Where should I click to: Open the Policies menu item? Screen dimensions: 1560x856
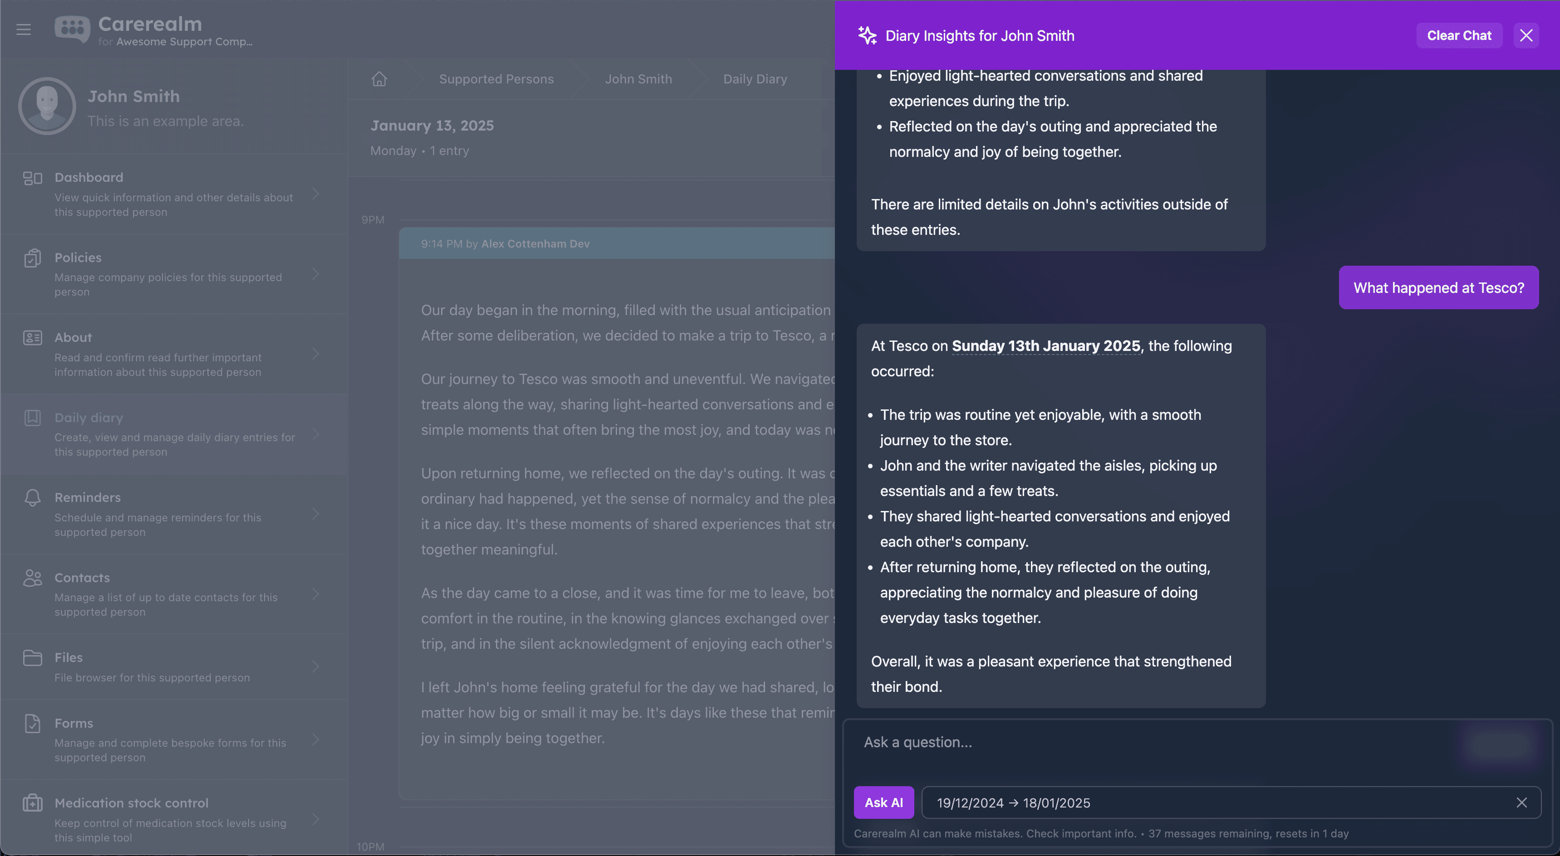point(174,274)
